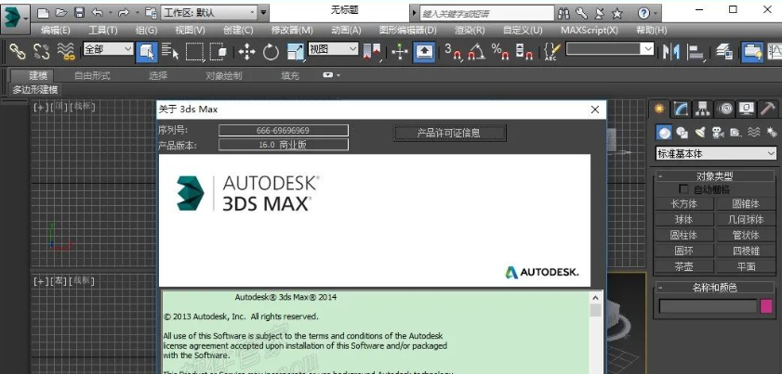782x374 pixels.
Task: Click the Select and Link chain icon
Action: pos(18,51)
